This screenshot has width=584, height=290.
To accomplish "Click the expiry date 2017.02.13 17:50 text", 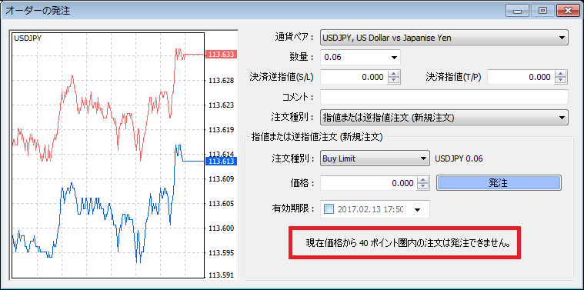I will (x=370, y=209).
